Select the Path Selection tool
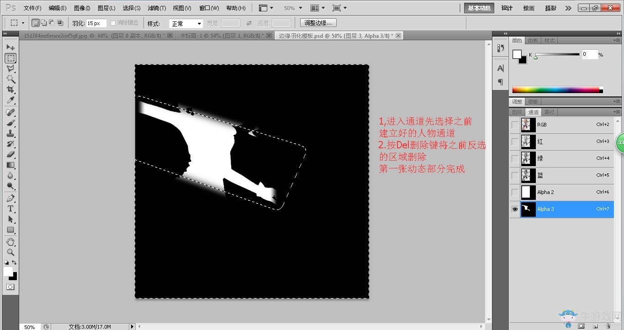Viewport: 624px width, 330px height. pyautogui.click(x=11, y=219)
